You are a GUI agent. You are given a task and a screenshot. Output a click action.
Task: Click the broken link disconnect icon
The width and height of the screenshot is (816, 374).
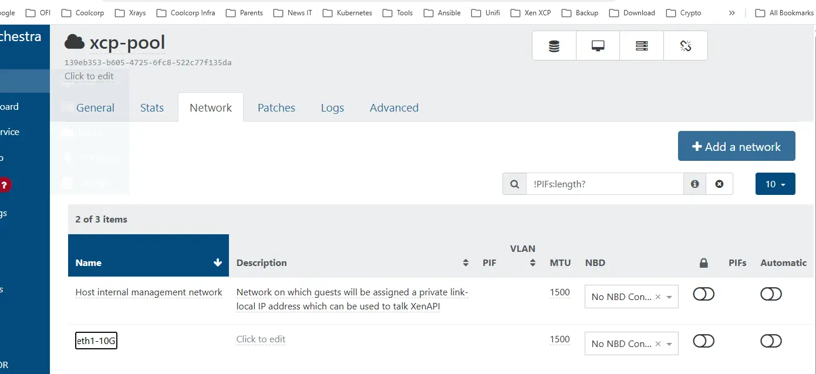click(685, 46)
